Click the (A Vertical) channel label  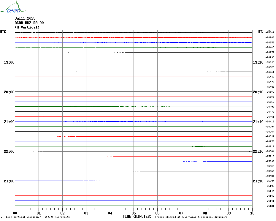click(x=27, y=27)
